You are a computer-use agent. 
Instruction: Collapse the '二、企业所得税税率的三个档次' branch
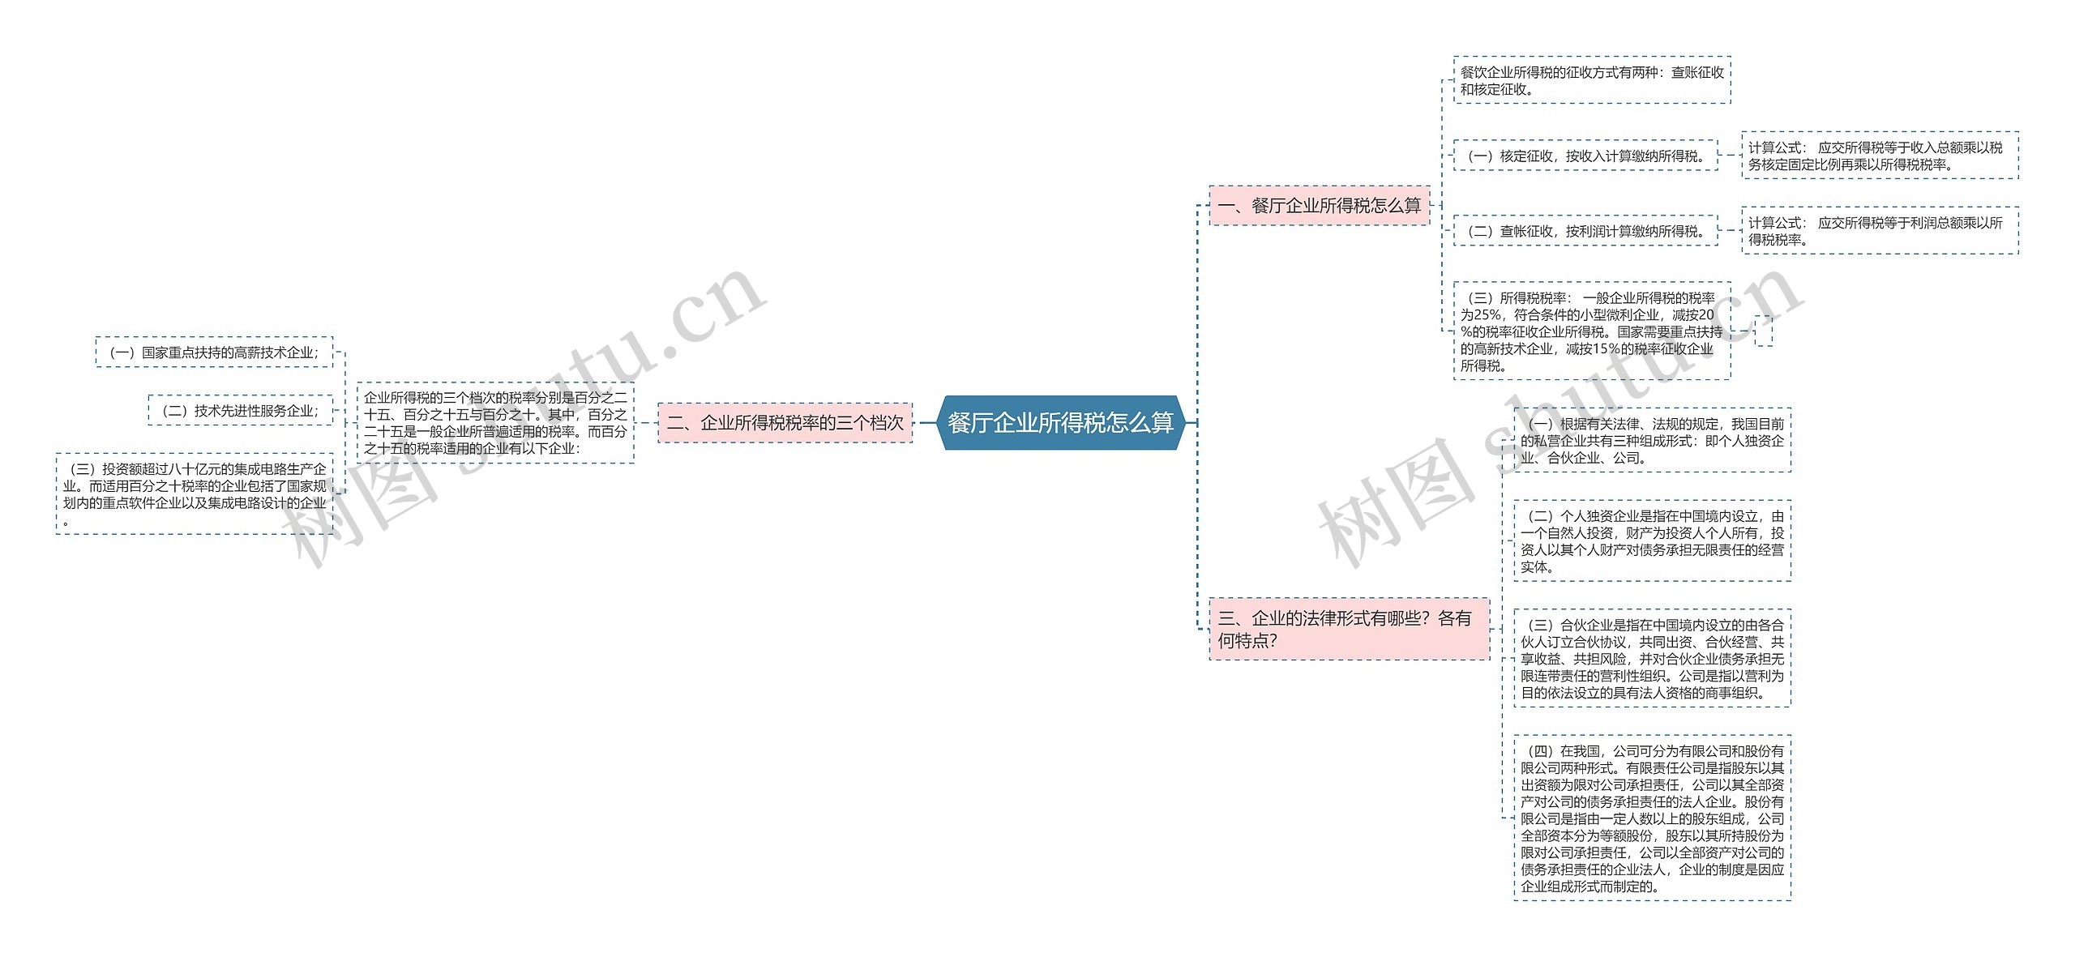pos(782,426)
